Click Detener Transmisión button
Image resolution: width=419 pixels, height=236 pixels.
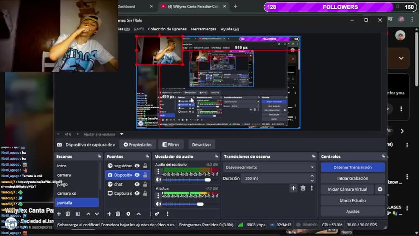352,167
